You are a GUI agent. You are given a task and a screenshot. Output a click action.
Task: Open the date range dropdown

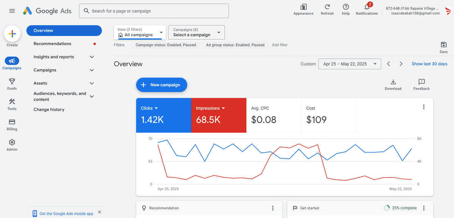point(349,64)
